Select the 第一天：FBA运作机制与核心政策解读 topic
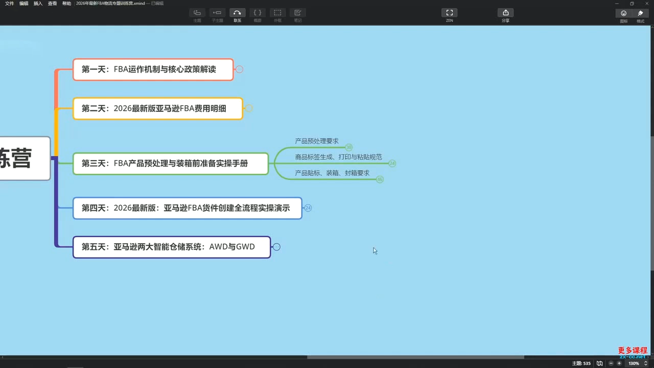The width and height of the screenshot is (654, 368). [x=153, y=70]
